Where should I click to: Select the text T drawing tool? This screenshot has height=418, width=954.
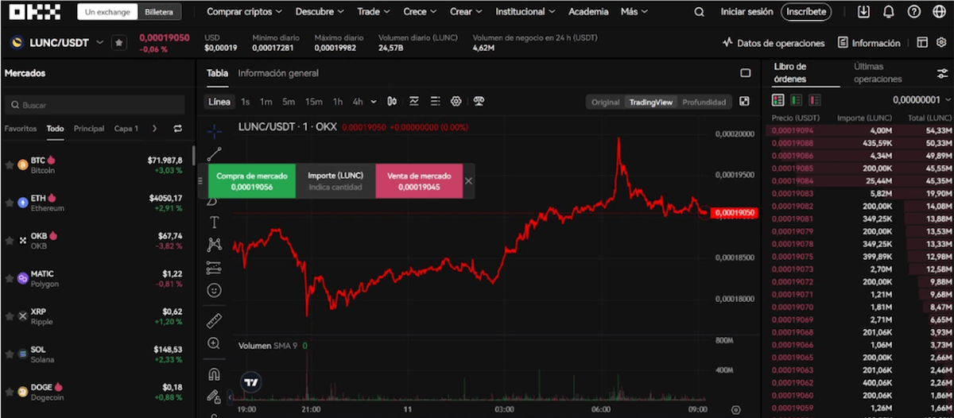tap(214, 222)
